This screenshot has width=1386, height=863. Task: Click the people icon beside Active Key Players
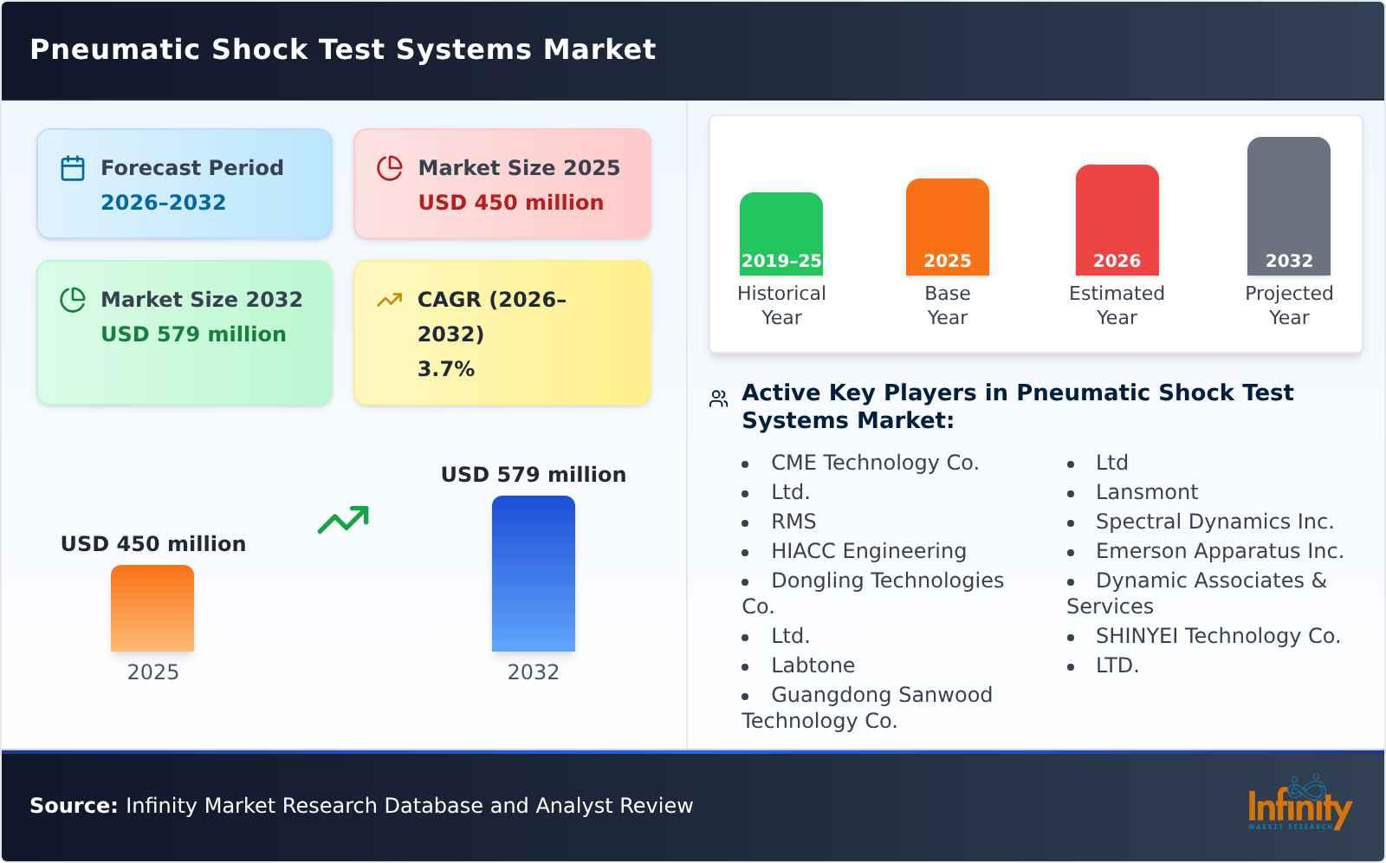pos(718,399)
